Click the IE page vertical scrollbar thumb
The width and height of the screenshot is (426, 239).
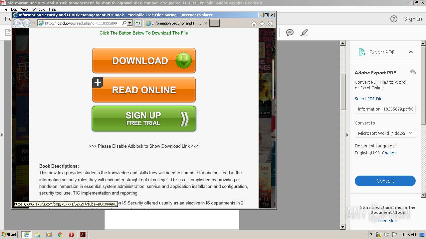(273, 79)
